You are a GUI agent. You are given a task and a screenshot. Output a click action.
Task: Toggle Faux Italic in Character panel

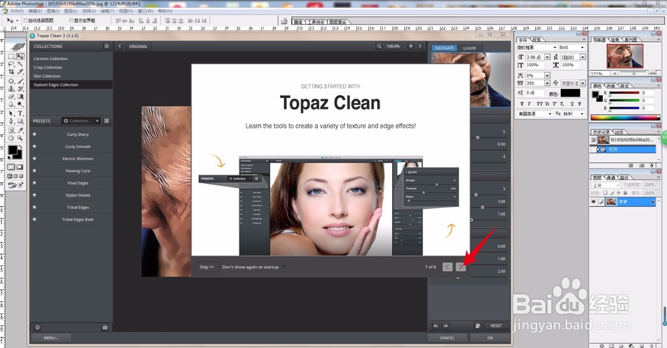tap(529, 104)
